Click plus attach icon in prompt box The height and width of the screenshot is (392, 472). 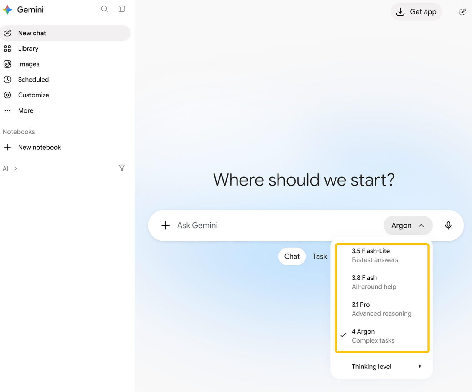point(165,226)
